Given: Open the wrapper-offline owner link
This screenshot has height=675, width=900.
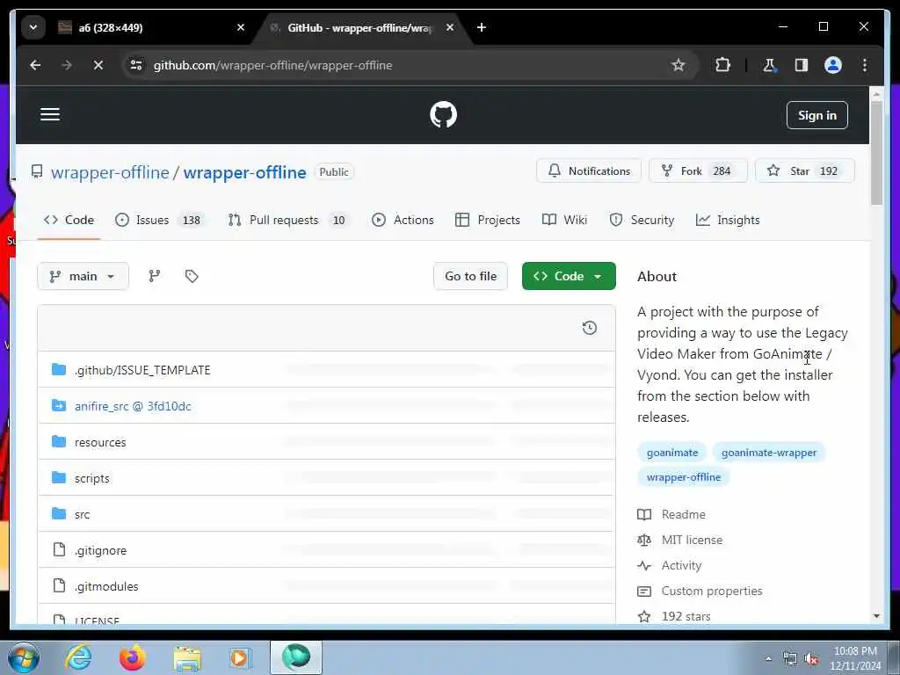Looking at the screenshot, I should point(110,172).
